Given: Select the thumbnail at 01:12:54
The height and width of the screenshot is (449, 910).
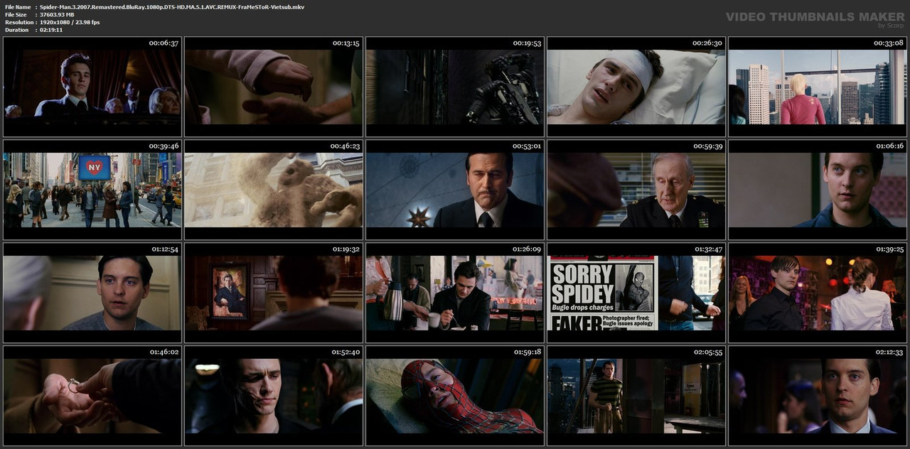Looking at the screenshot, I should coord(92,293).
